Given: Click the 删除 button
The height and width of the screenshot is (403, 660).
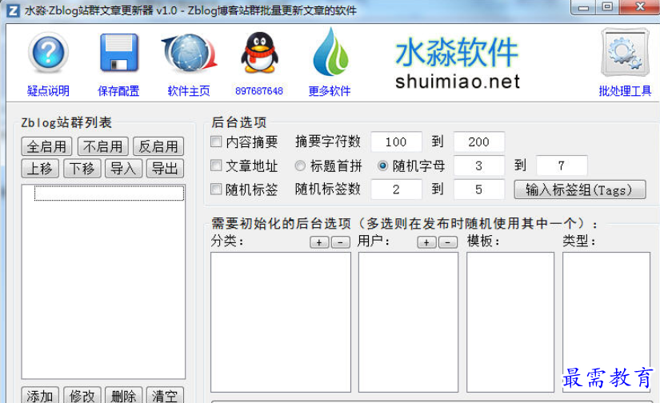Looking at the screenshot, I should (124, 396).
